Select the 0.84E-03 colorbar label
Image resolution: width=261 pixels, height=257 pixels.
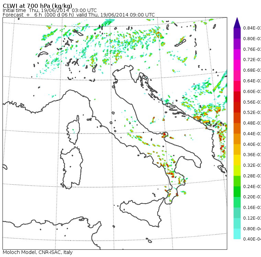click(252, 28)
